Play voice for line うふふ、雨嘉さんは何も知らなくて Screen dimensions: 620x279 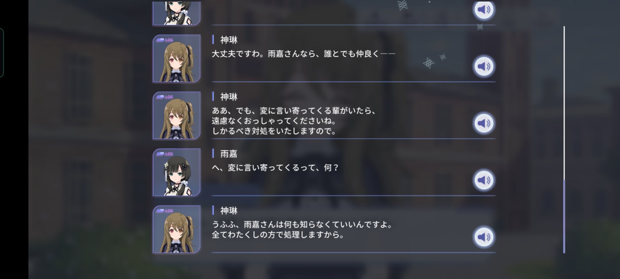pos(484,237)
